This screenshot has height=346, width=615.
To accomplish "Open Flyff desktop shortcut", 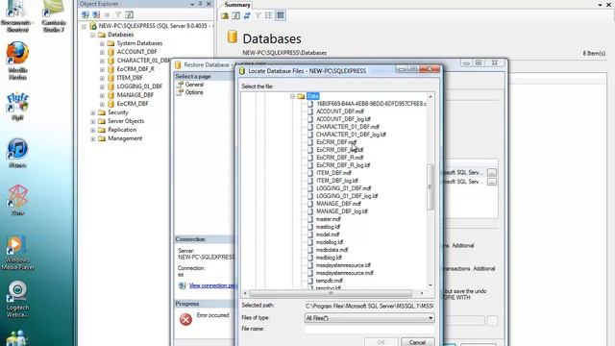I will coord(17,106).
